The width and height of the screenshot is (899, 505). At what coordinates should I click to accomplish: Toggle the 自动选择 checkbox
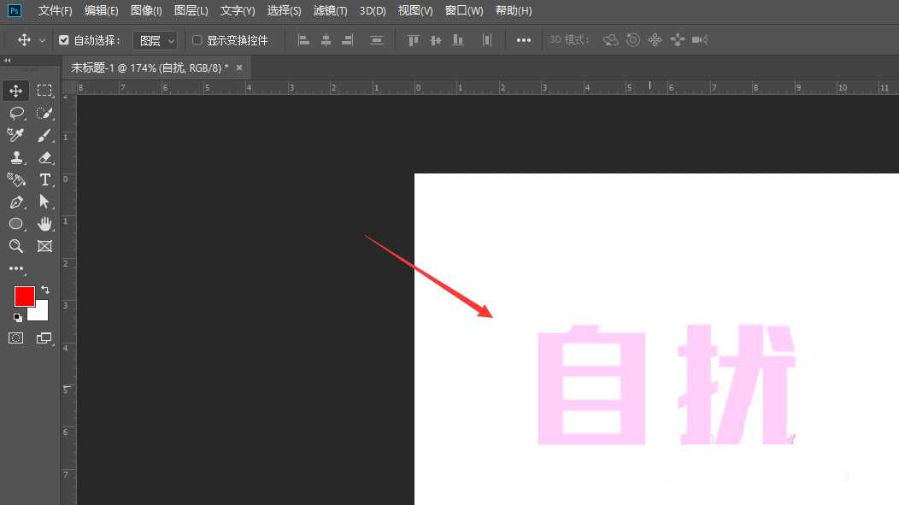tap(64, 39)
